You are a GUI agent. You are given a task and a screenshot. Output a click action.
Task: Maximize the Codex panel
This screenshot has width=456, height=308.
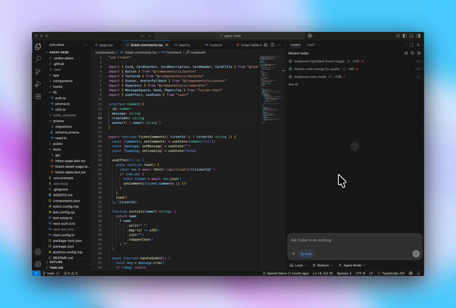[x=412, y=45]
